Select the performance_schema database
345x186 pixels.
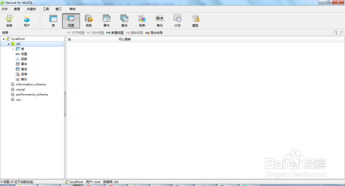(32, 94)
